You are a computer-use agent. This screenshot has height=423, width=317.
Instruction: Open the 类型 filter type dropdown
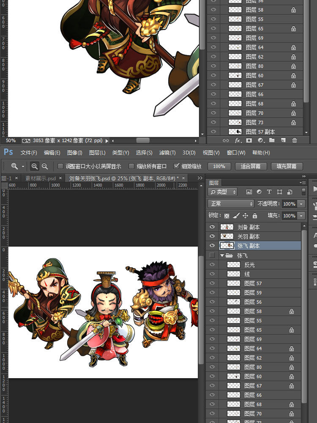(x=223, y=192)
